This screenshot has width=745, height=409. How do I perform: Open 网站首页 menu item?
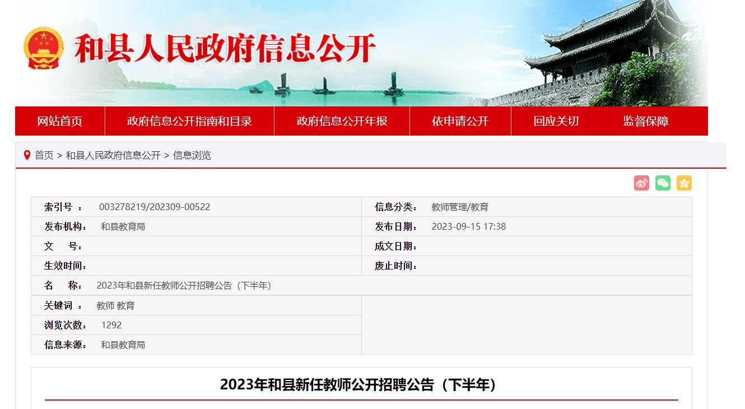point(60,121)
